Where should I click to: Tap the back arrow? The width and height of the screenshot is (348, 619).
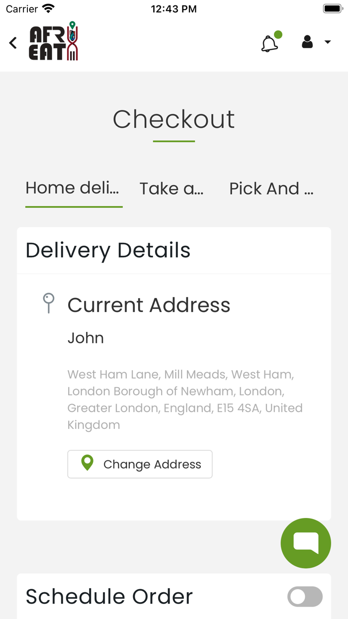click(13, 43)
